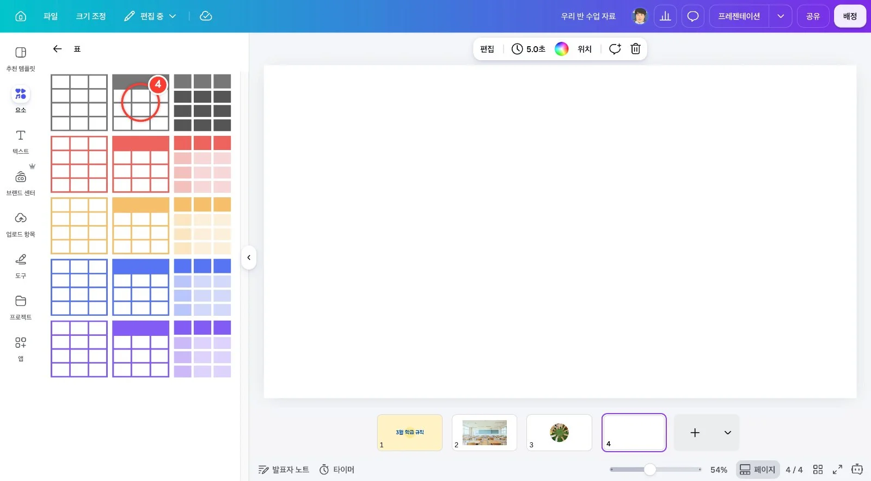This screenshot has width=871, height=481.
Task: Click the zoom slider handle
Action: tap(650, 470)
